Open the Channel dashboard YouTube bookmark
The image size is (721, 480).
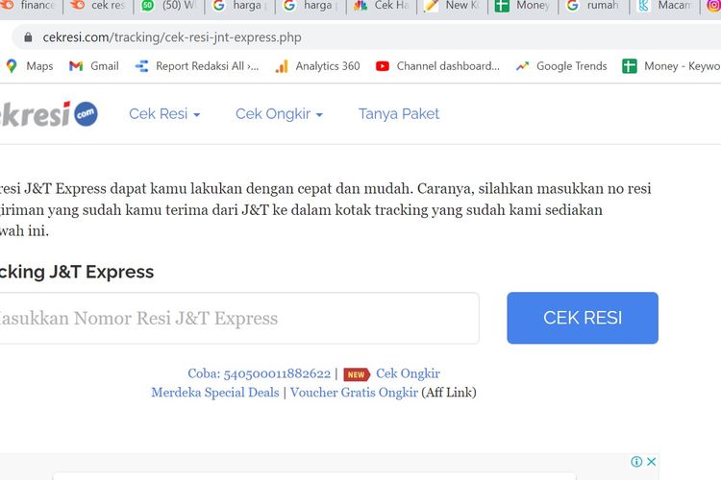click(437, 66)
